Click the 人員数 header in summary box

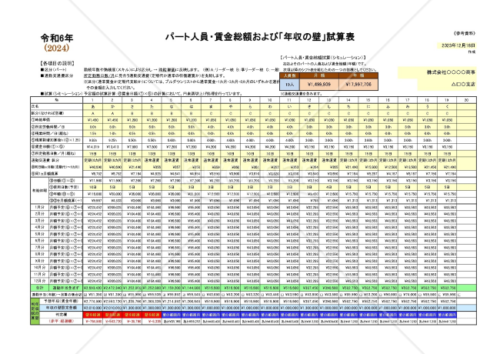click(x=289, y=76)
